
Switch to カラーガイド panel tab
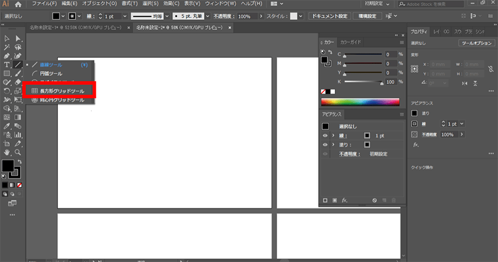tap(350, 42)
